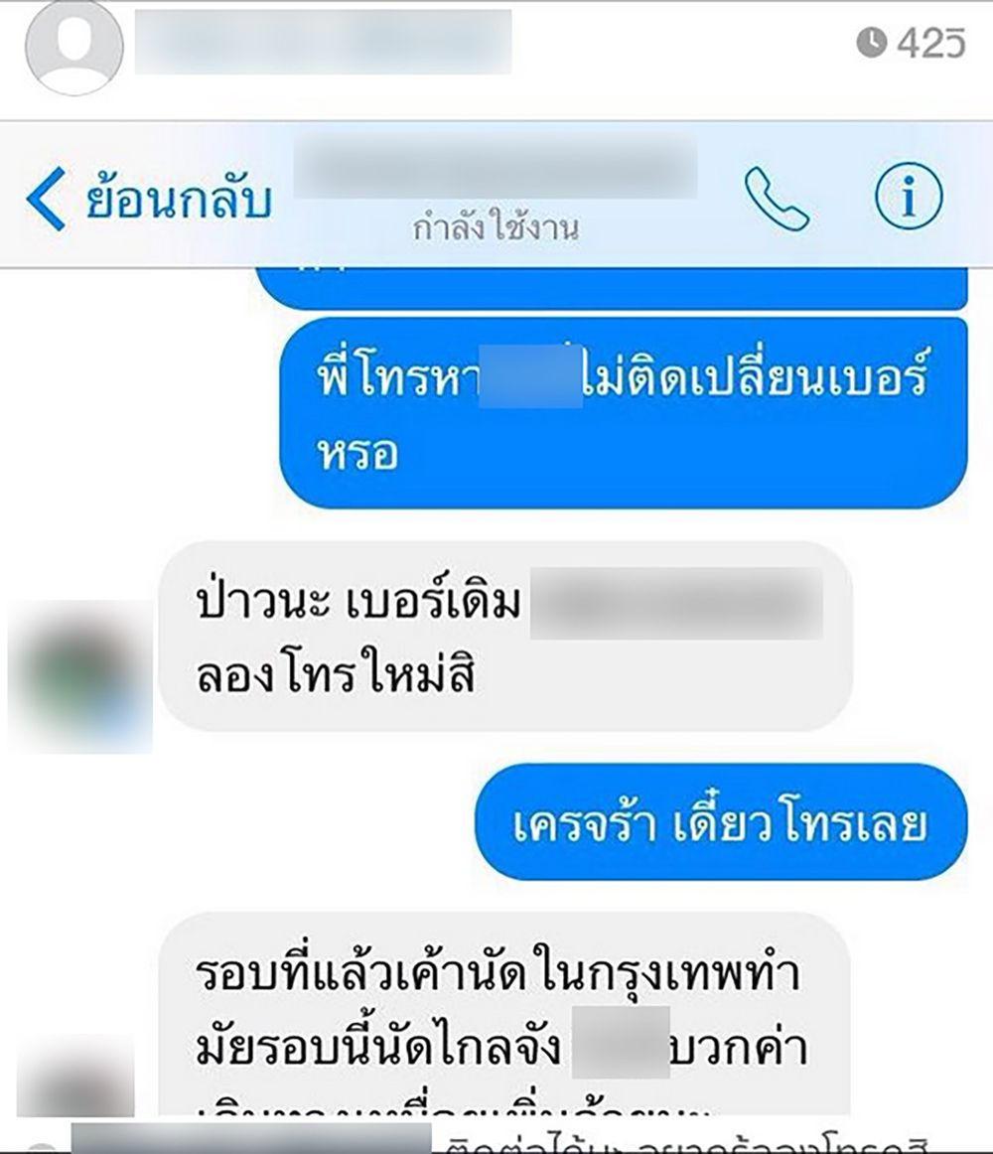The image size is (993, 1154).
Task: Start a voice call with phone icon
Action: 777,200
